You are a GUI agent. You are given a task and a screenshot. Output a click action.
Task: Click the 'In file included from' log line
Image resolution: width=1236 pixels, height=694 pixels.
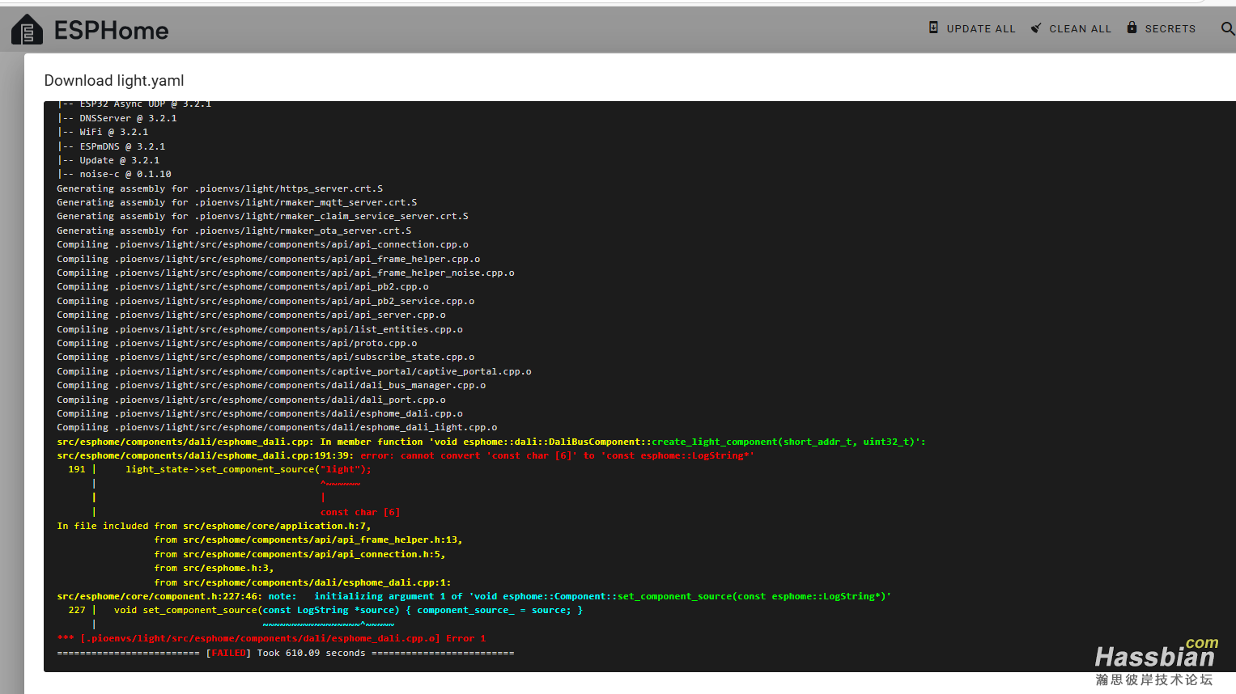point(214,527)
